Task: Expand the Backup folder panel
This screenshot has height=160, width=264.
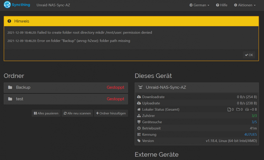Action: point(66,88)
